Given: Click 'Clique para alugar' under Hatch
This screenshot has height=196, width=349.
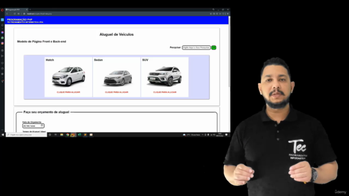Looking at the screenshot, I should pos(68,92).
